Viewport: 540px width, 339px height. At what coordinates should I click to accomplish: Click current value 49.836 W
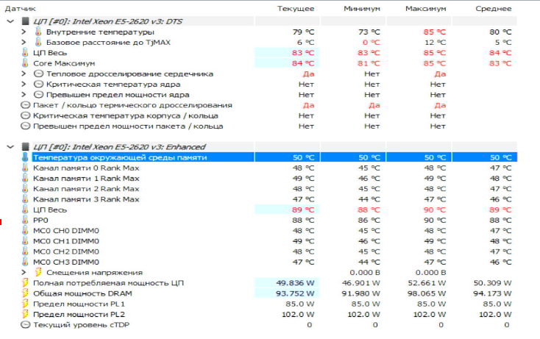(295, 283)
